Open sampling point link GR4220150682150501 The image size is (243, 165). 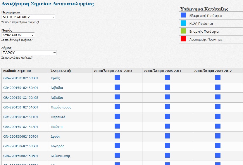pyautogui.click(x=20, y=146)
